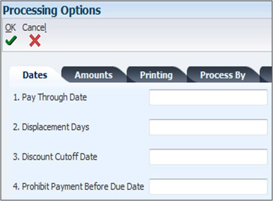Click the empty toolbar area right of Cancel

157,35
